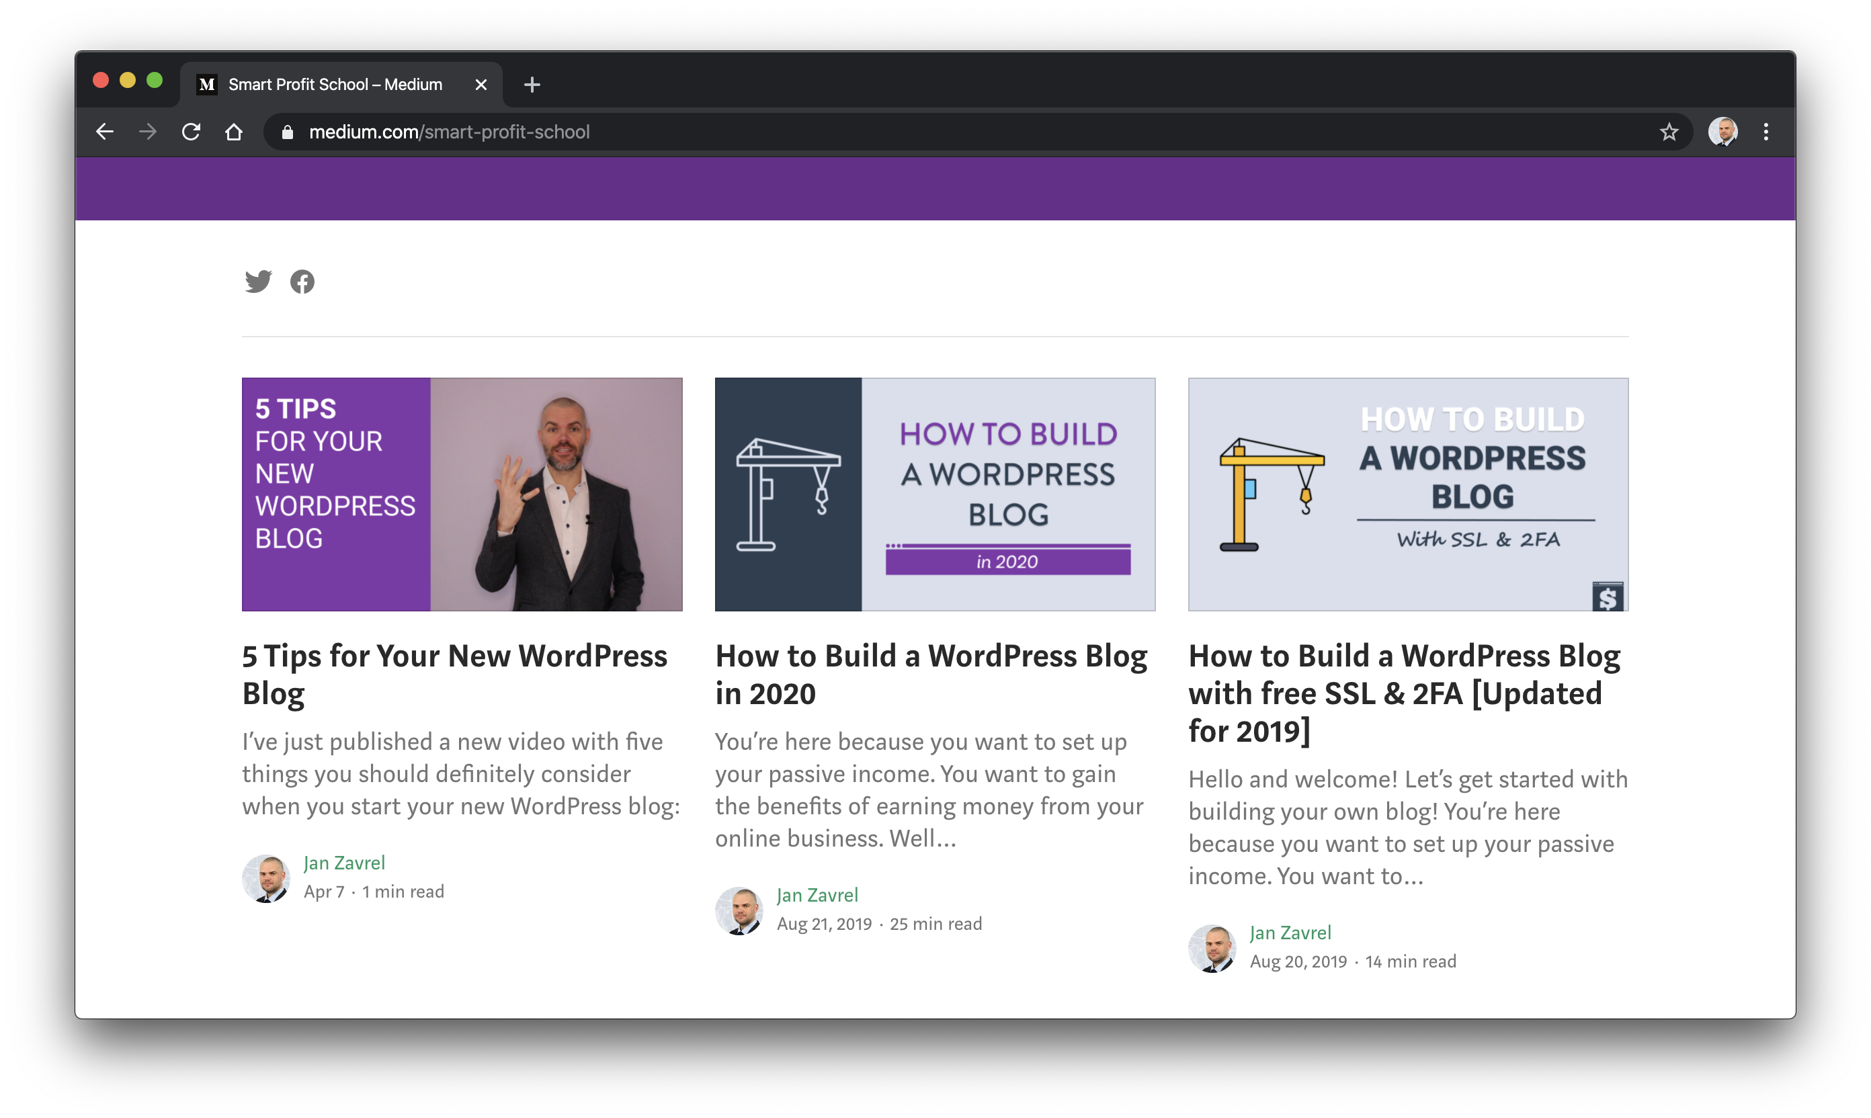Click the green fullscreen window button
The width and height of the screenshot is (1871, 1118).
155,80
